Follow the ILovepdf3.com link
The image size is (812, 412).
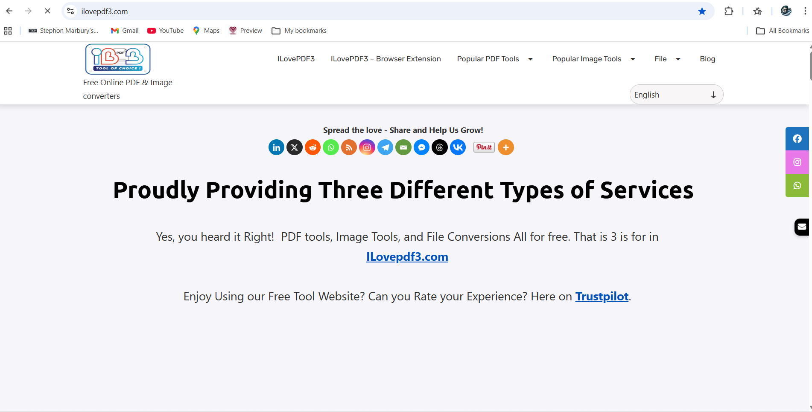[407, 256]
